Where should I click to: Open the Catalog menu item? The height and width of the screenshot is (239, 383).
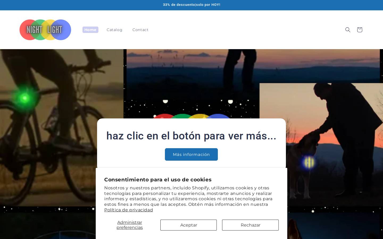tap(114, 30)
